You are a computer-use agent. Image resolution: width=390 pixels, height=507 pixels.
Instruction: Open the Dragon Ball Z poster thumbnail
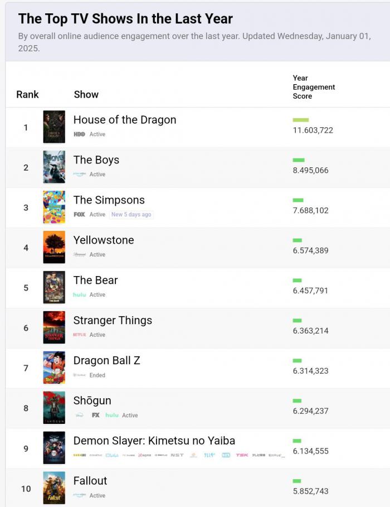point(54,368)
